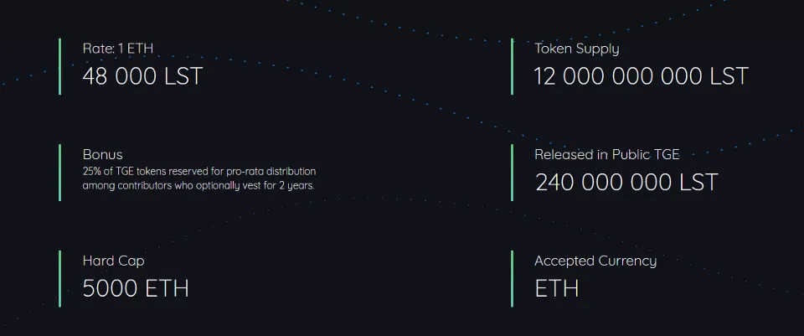Click green accent bar beside Hard Cap
Image resolution: width=804 pixels, height=336 pixels.
tap(60, 278)
